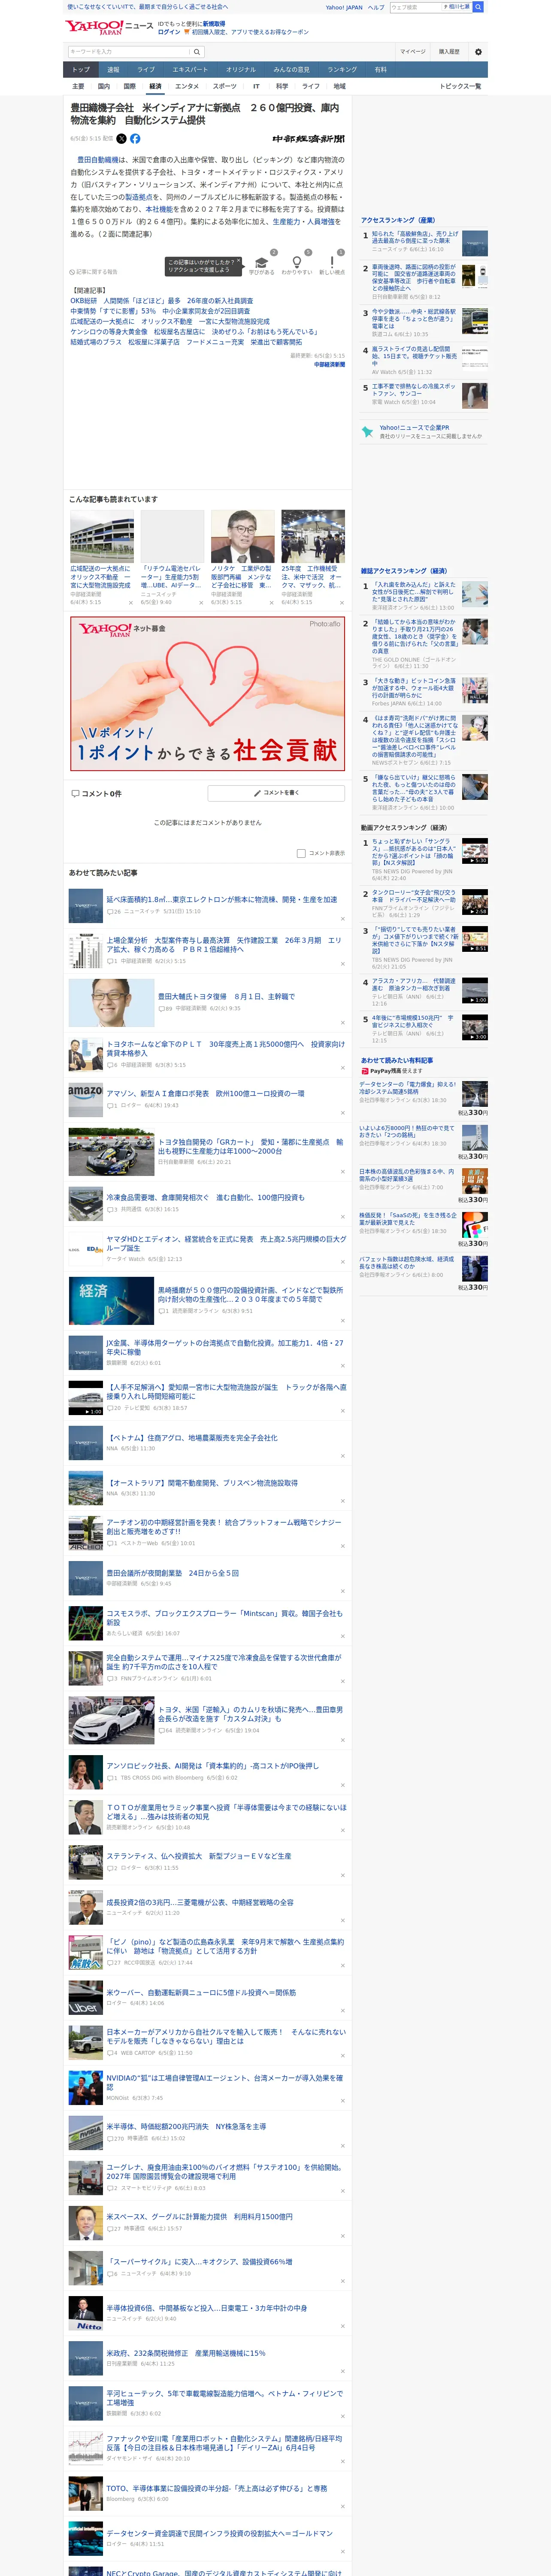Open the スポーツ category tab
551x2576 pixels.
pyautogui.click(x=225, y=86)
